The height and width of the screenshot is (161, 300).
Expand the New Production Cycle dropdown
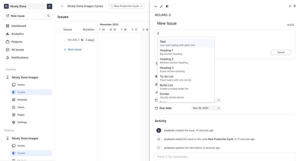(127, 6)
